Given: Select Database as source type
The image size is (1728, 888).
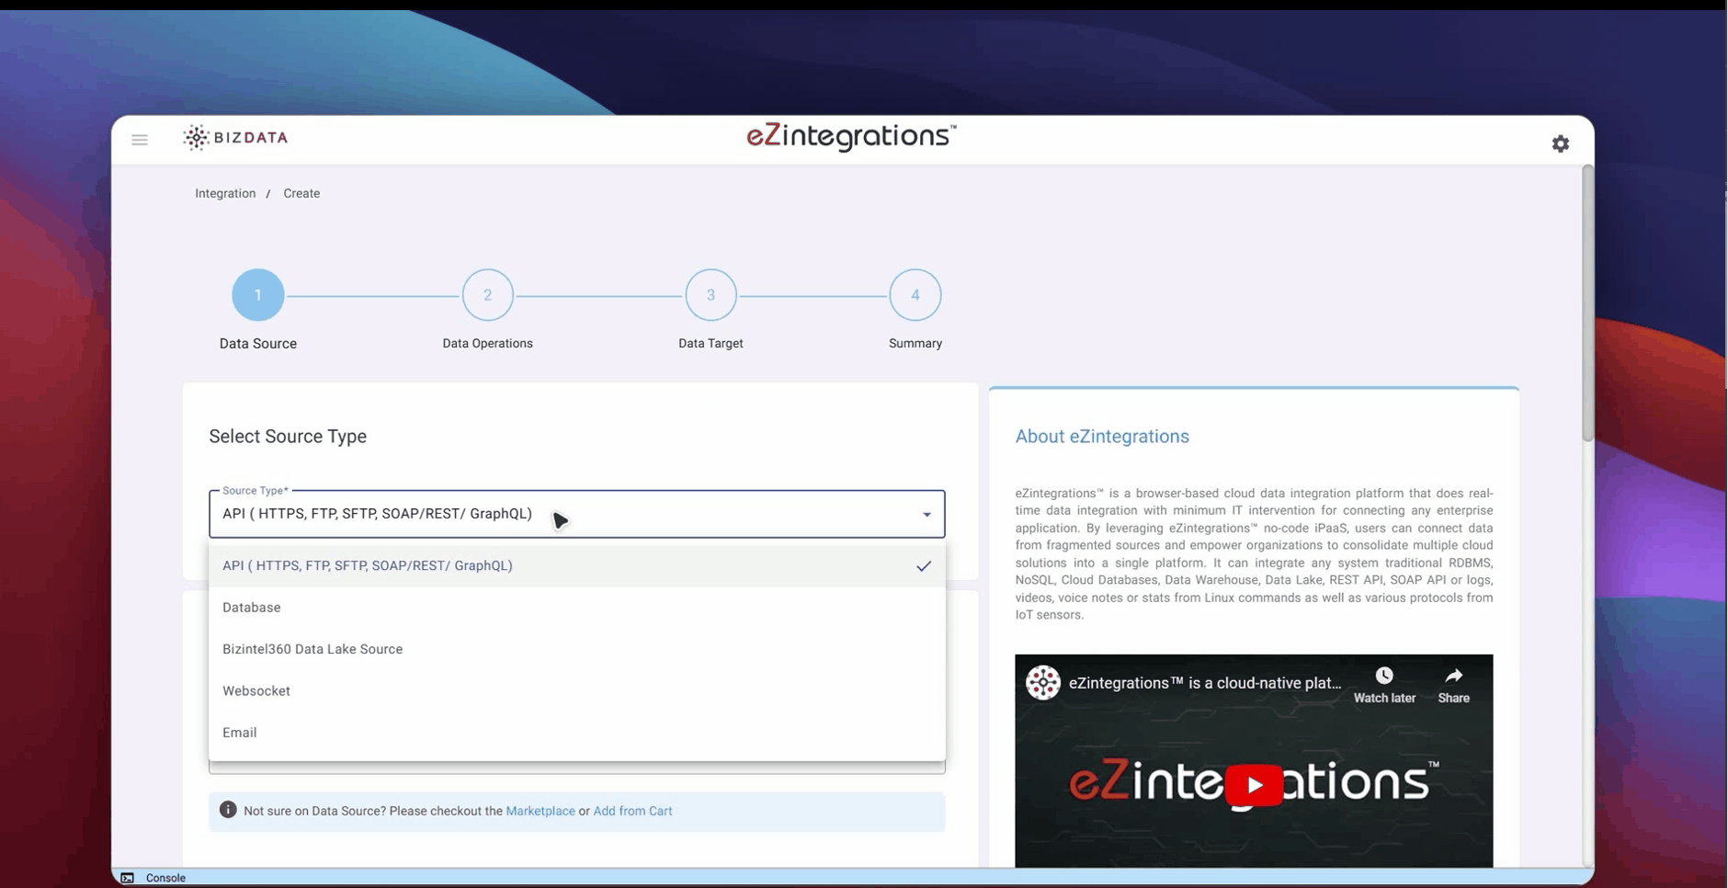Looking at the screenshot, I should (251, 607).
